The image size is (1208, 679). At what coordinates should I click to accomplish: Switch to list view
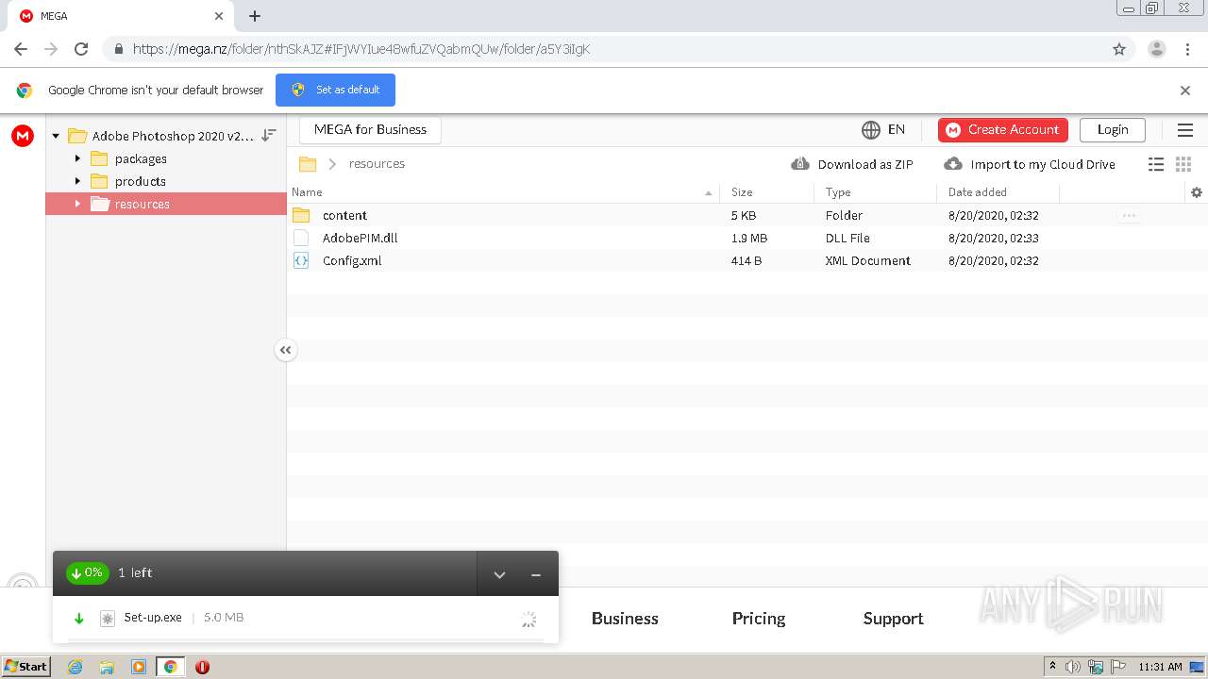1156,164
